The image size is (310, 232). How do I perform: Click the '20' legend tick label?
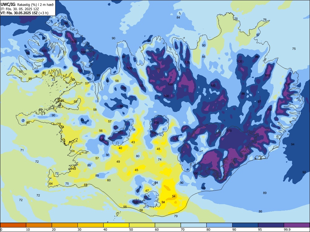pos(54,230)
